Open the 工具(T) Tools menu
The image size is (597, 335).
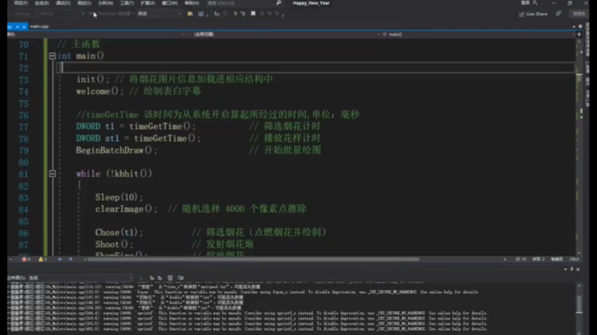[x=127, y=3]
